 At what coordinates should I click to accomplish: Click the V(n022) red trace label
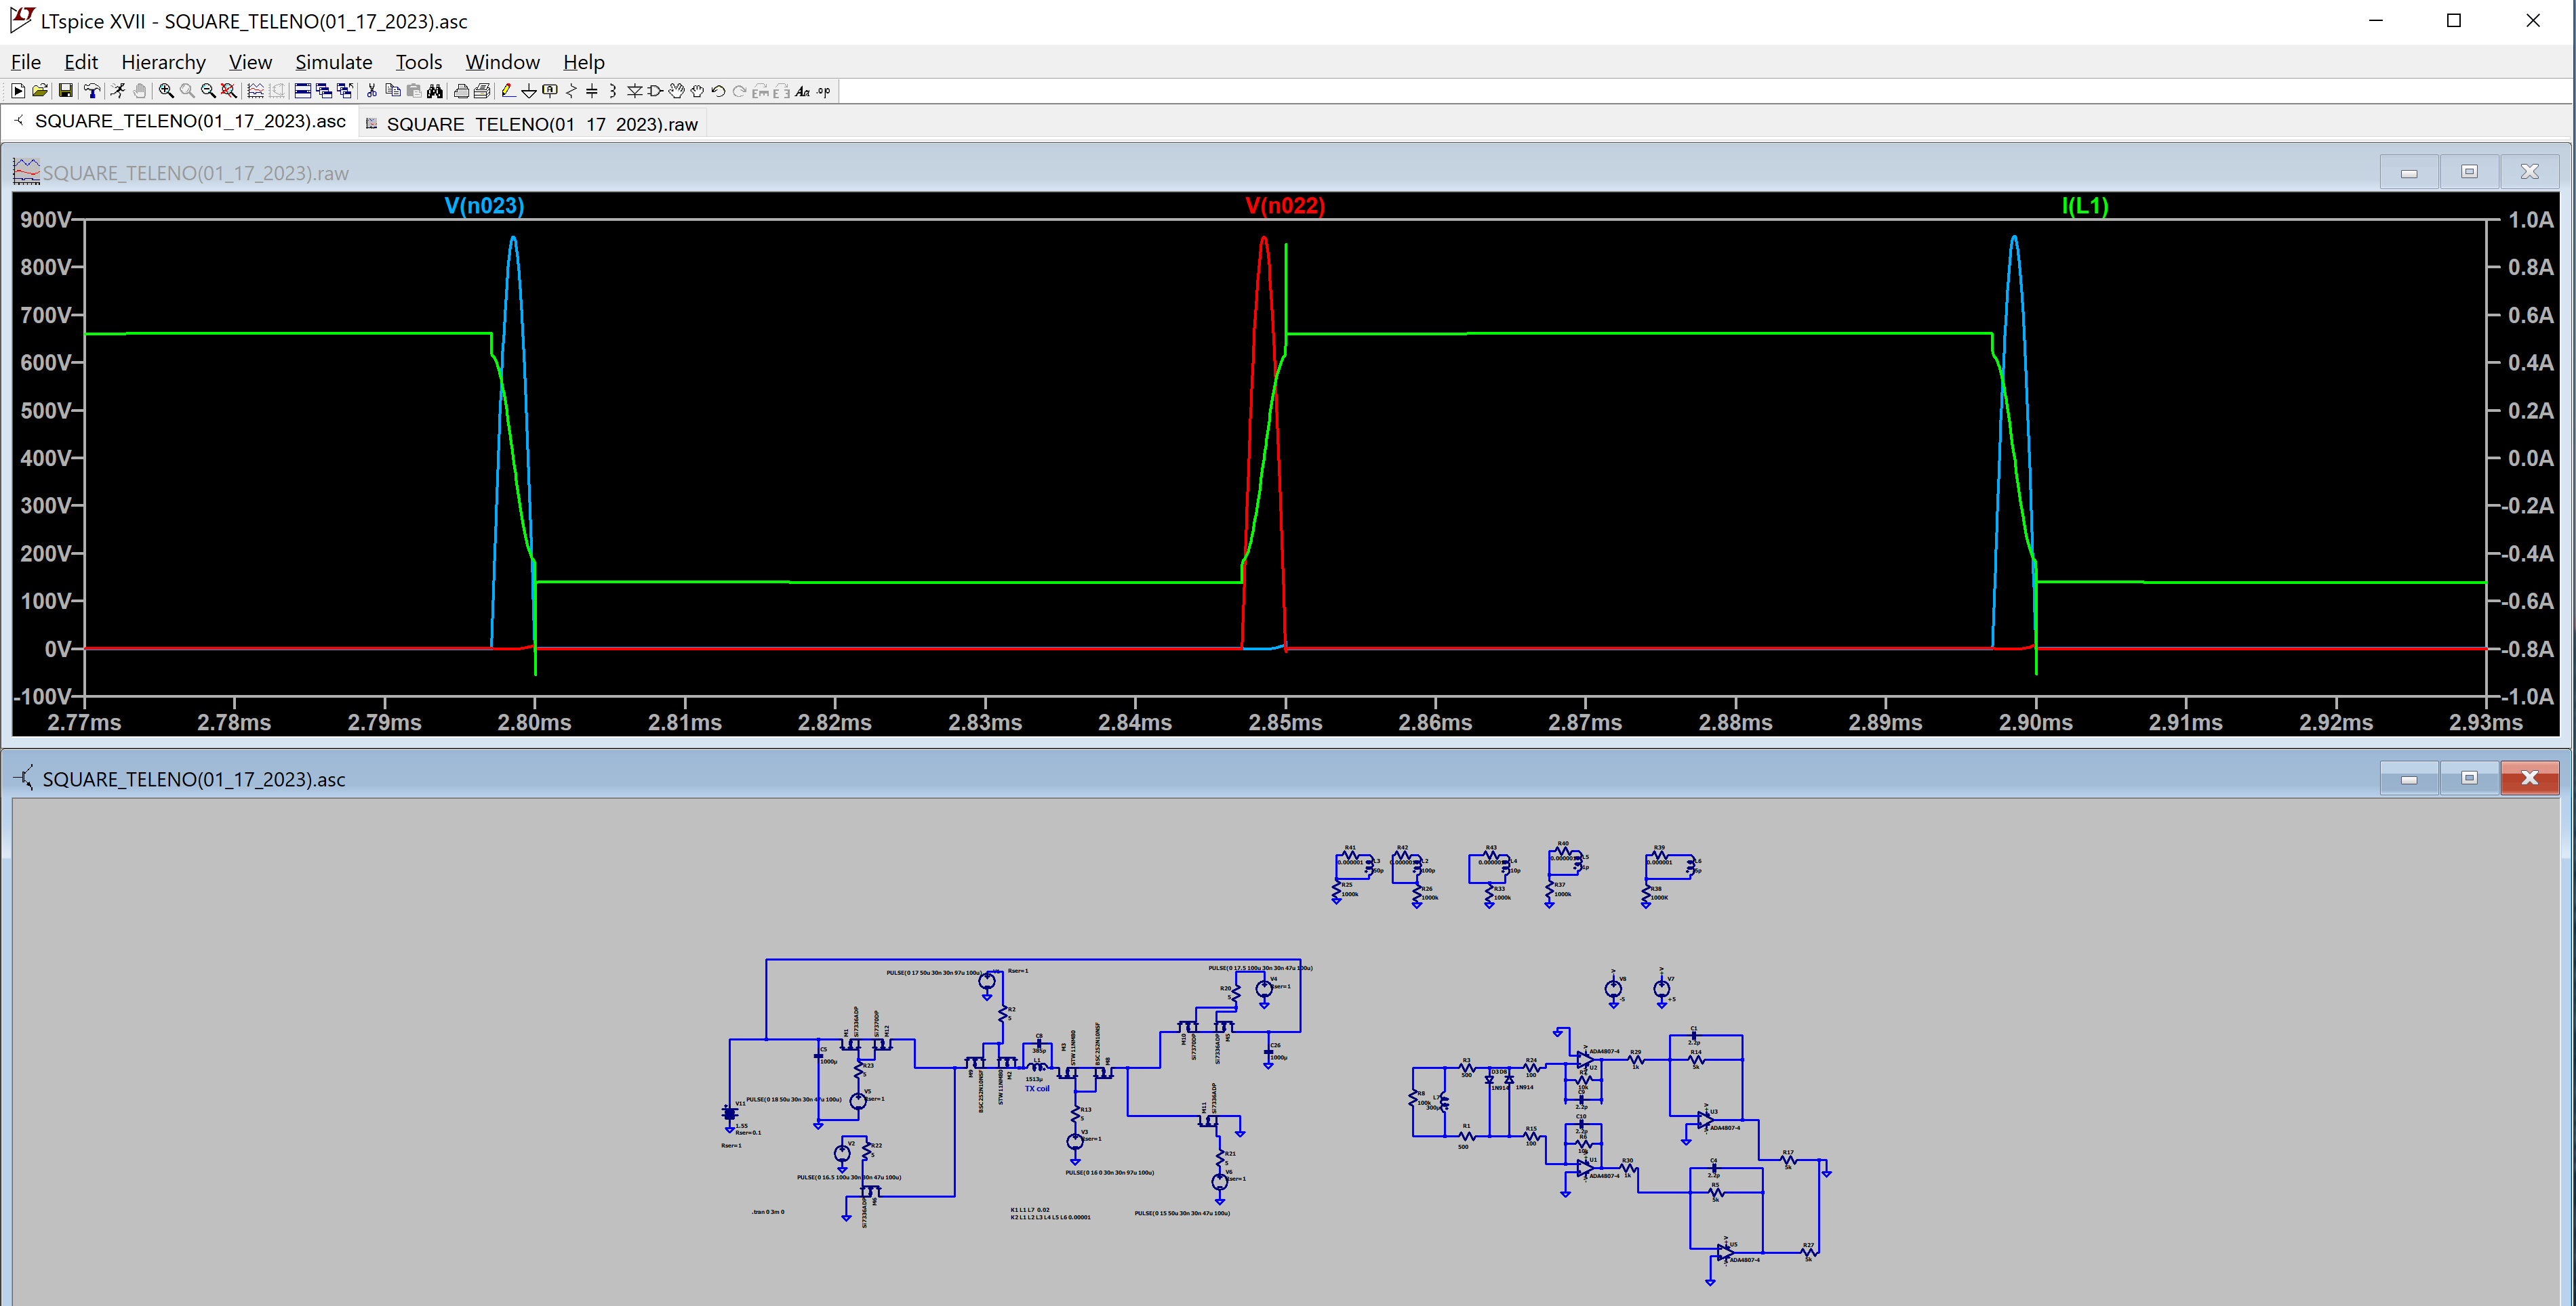coord(1284,206)
